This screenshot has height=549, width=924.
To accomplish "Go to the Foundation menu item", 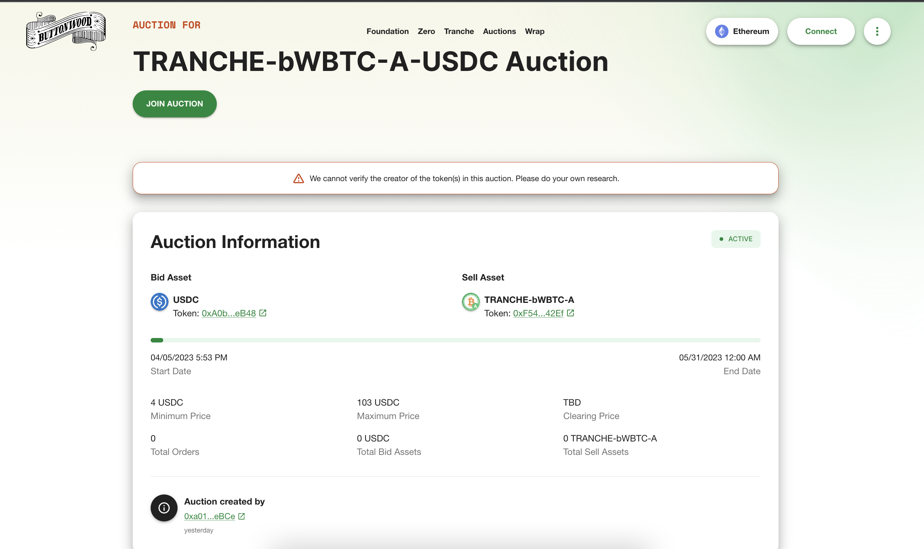I will (x=387, y=31).
